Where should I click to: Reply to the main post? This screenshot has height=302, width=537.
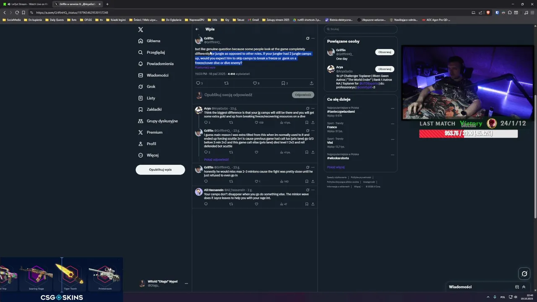(198, 83)
